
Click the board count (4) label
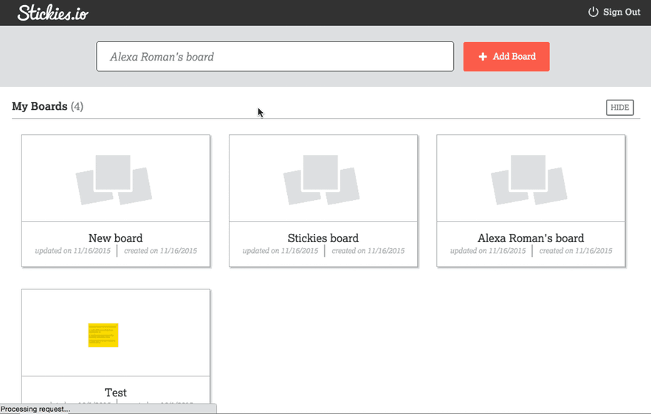coord(77,106)
